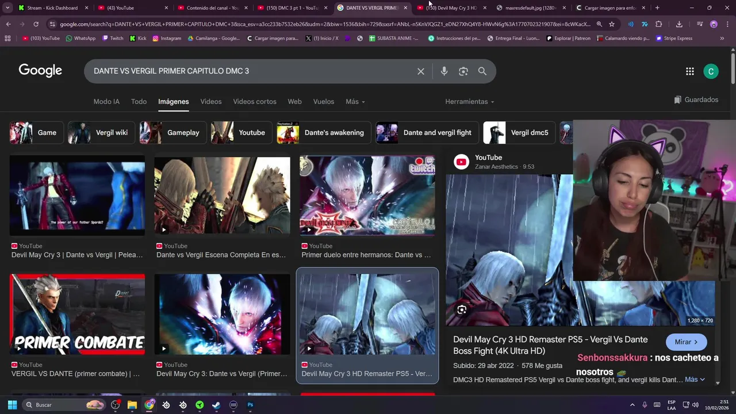Click the Windows taskbar Buscar search box
Viewport: 736px width, 414px height.
tap(63, 405)
